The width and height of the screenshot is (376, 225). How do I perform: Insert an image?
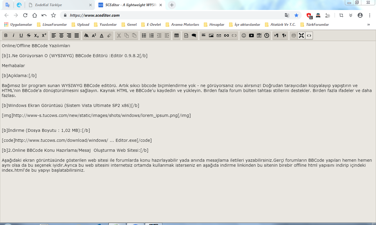(x=211, y=35)
